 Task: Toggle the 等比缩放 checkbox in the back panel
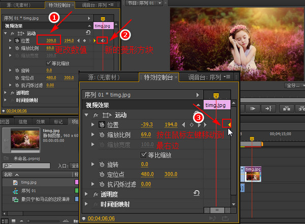point(48,63)
